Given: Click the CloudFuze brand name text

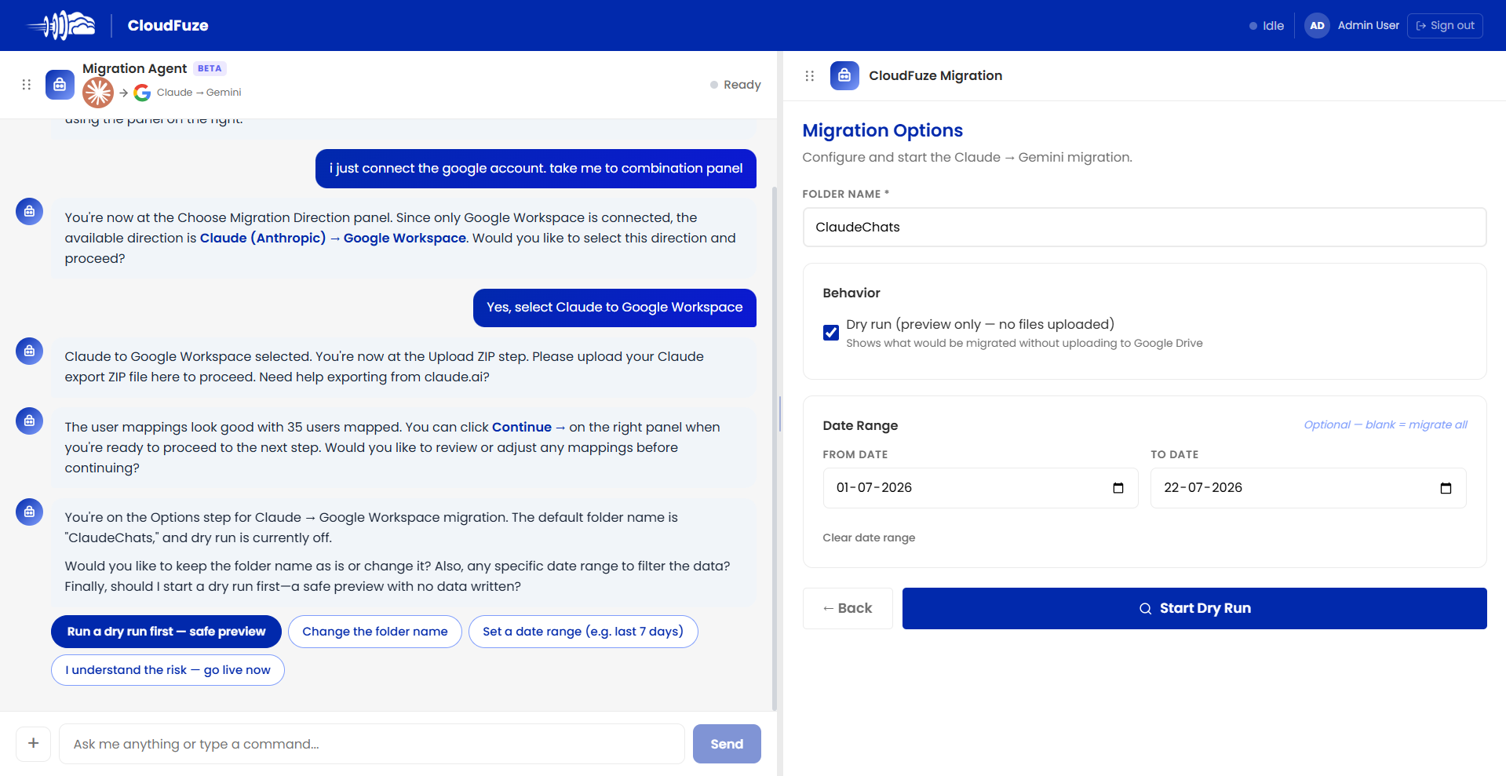Looking at the screenshot, I should pyautogui.click(x=168, y=25).
